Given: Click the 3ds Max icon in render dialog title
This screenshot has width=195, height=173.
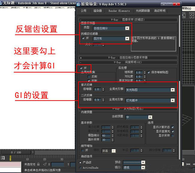Looking at the screenshot, I should click(x=78, y=4).
